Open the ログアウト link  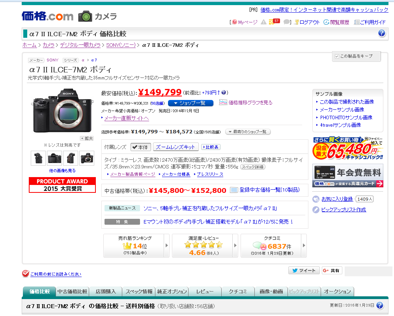pyautogui.click(x=310, y=22)
